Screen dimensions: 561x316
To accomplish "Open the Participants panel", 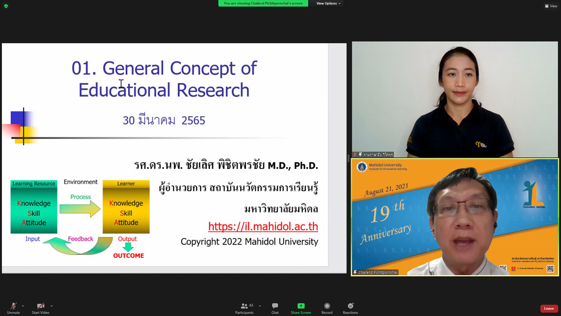I will tap(244, 308).
